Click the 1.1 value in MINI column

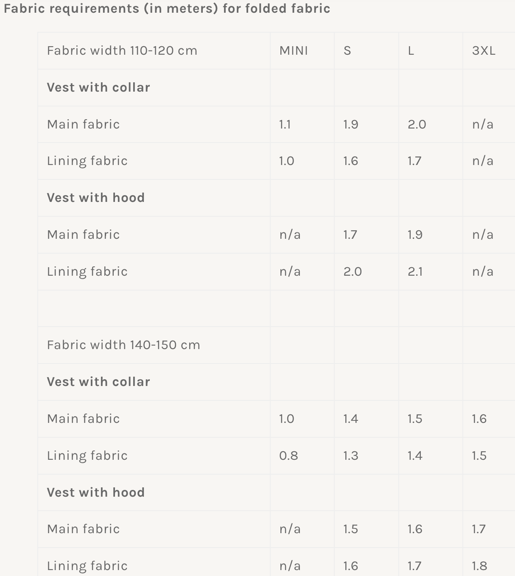pos(285,124)
